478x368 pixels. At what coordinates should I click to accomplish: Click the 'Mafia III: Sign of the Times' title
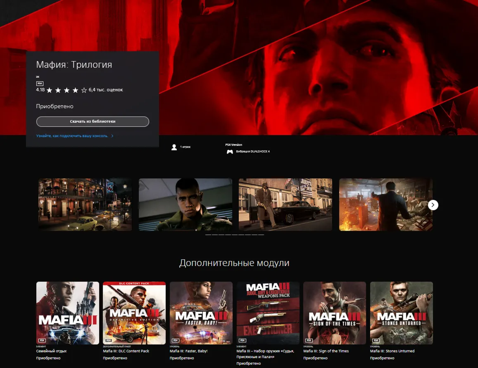pos(326,351)
